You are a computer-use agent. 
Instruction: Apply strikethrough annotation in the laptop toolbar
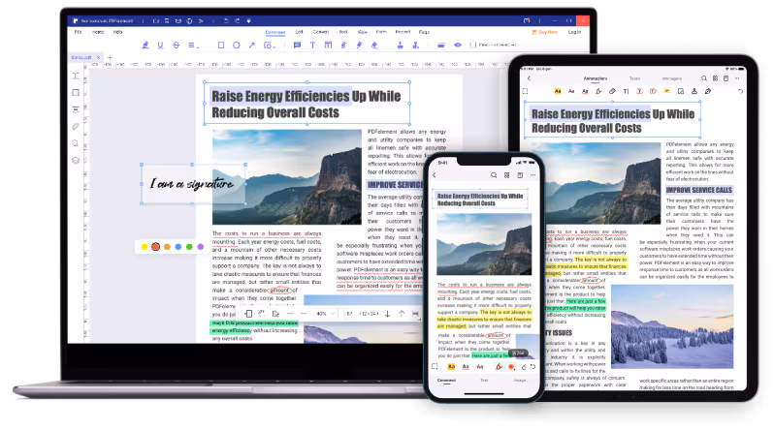point(177,45)
